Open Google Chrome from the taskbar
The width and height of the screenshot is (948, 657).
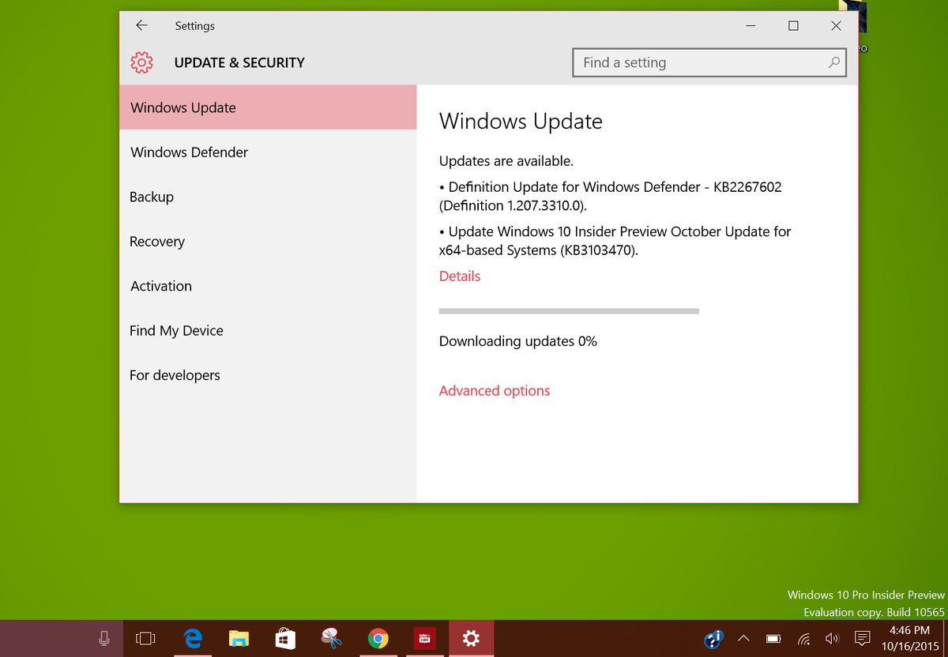click(378, 638)
